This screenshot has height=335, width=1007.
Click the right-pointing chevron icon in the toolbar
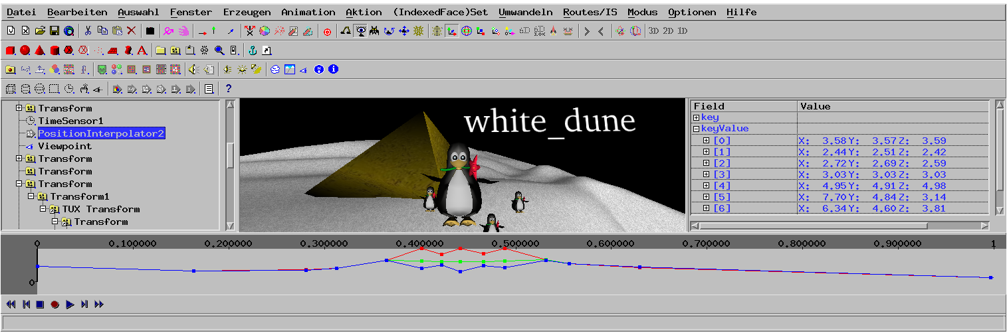587,31
